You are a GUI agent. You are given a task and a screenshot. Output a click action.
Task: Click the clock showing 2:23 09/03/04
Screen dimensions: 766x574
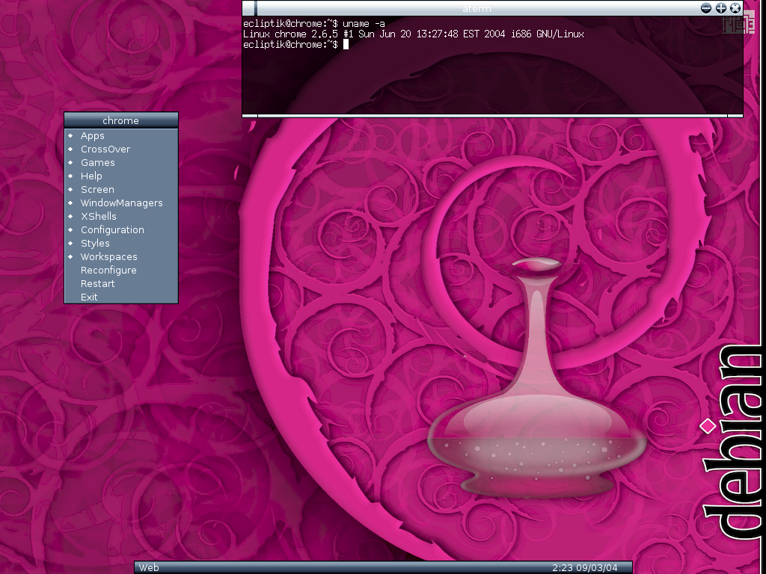(586, 567)
